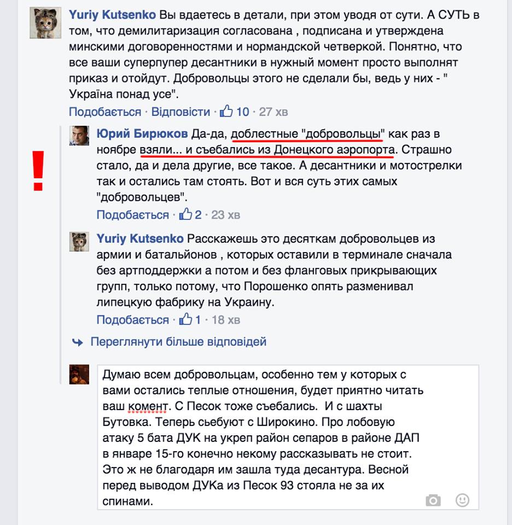
Task: Open the 'Юрий Бирюков' name link
Action: click(142, 133)
